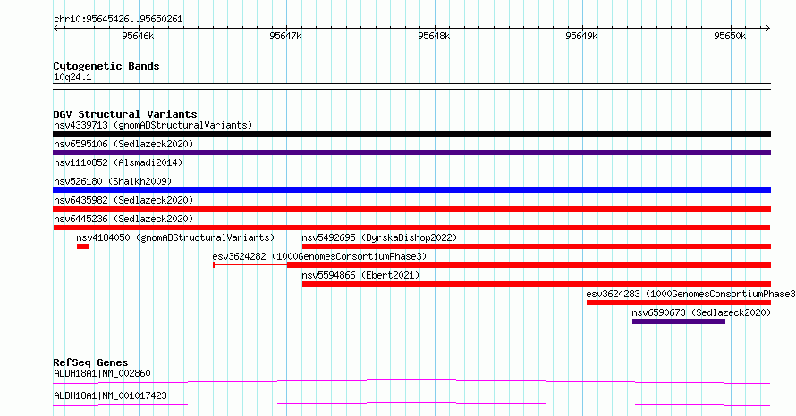Open nsv4184050 gnomADStructuralVariants label

(175, 237)
